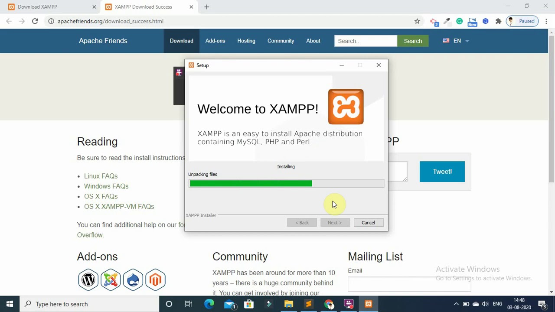Image resolution: width=555 pixels, height=312 pixels.
Task: Reload the page in Chrome
Action: point(35,21)
